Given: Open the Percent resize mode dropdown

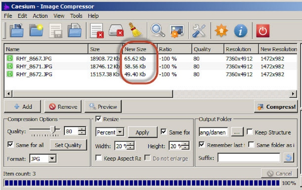Looking at the screenshot, I should coord(120,132).
